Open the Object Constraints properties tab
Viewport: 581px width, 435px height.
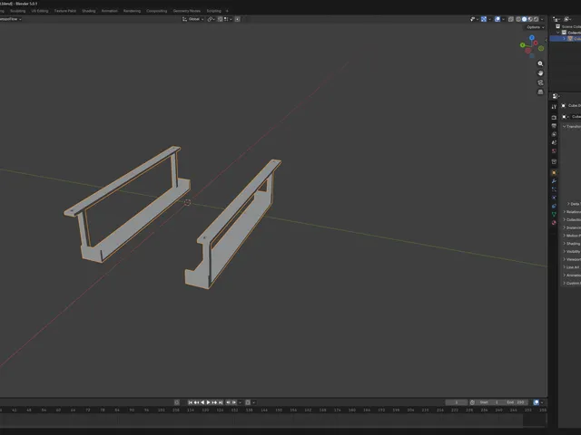(554, 206)
